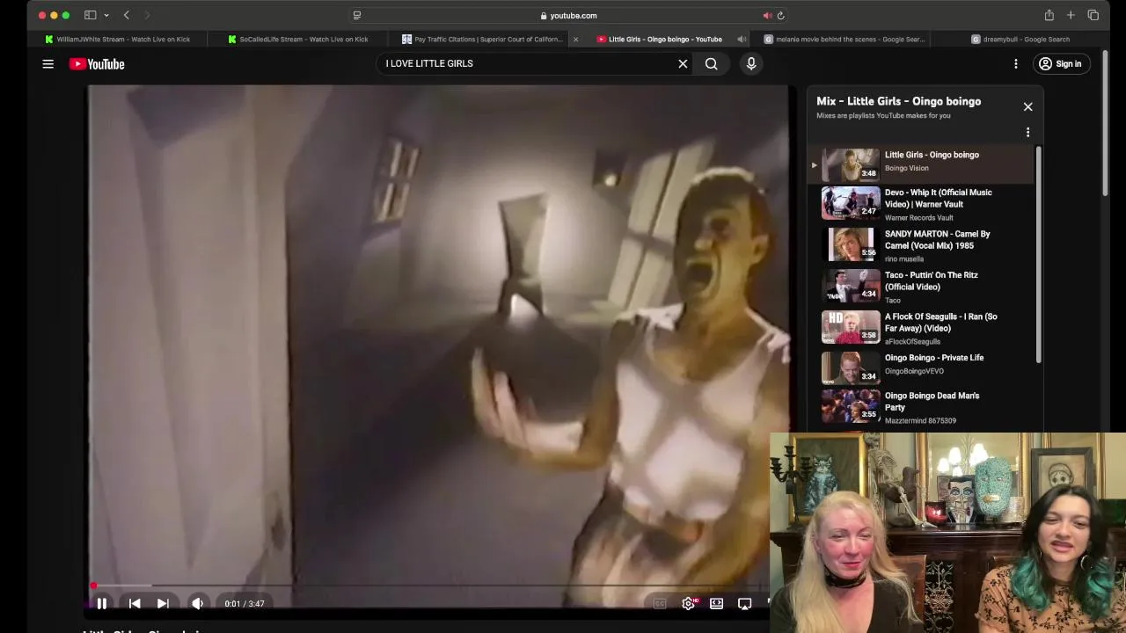Start voice search with microphone

pyautogui.click(x=751, y=63)
